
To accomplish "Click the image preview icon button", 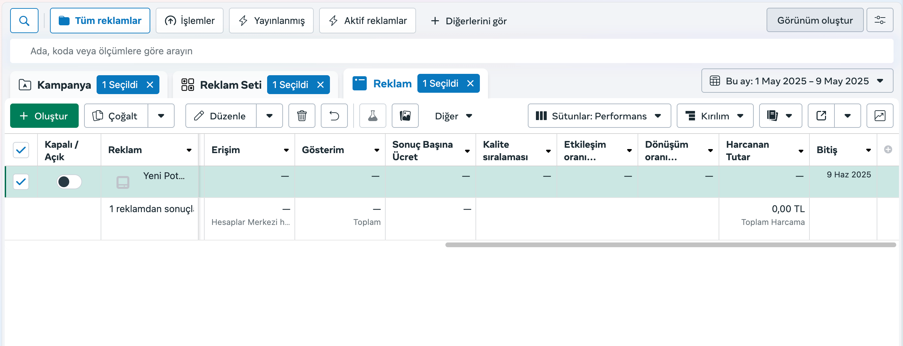I will click(x=405, y=116).
